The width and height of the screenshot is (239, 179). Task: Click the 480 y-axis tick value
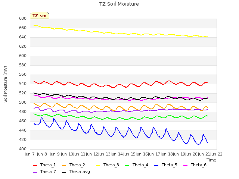click(23, 112)
